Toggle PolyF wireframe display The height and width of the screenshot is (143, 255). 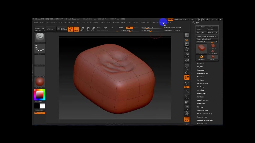point(187,119)
